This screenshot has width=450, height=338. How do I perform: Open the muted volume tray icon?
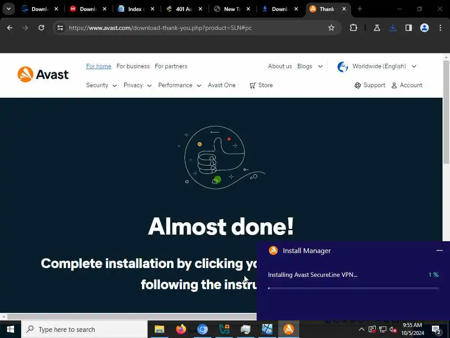pyautogui.click(x=393, y=329)
